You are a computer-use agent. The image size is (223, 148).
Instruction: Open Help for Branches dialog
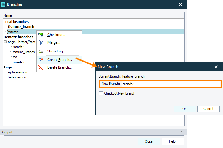pos(172,141)
